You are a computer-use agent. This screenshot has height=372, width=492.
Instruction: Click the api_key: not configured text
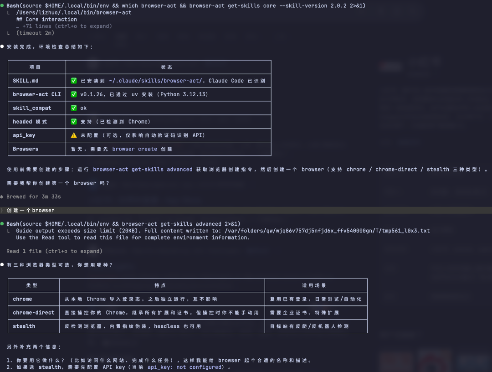pos(186,367)
